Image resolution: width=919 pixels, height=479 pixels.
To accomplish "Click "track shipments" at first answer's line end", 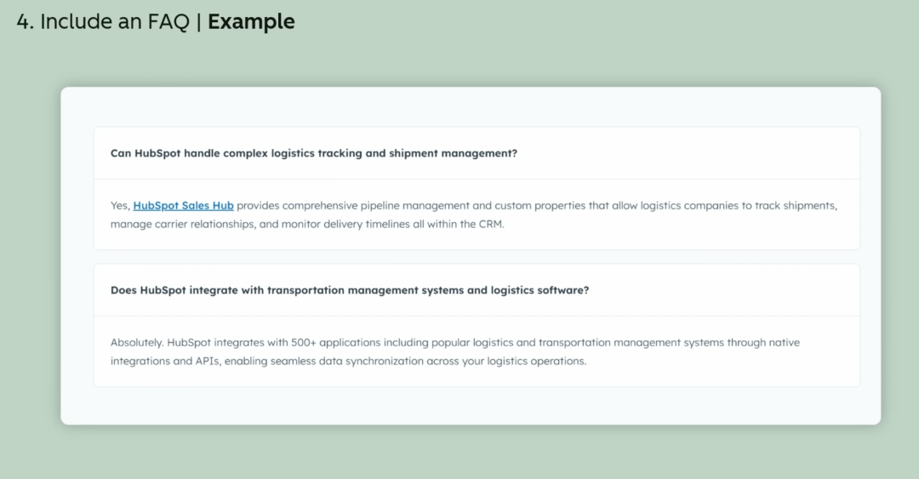I will 796,205.
